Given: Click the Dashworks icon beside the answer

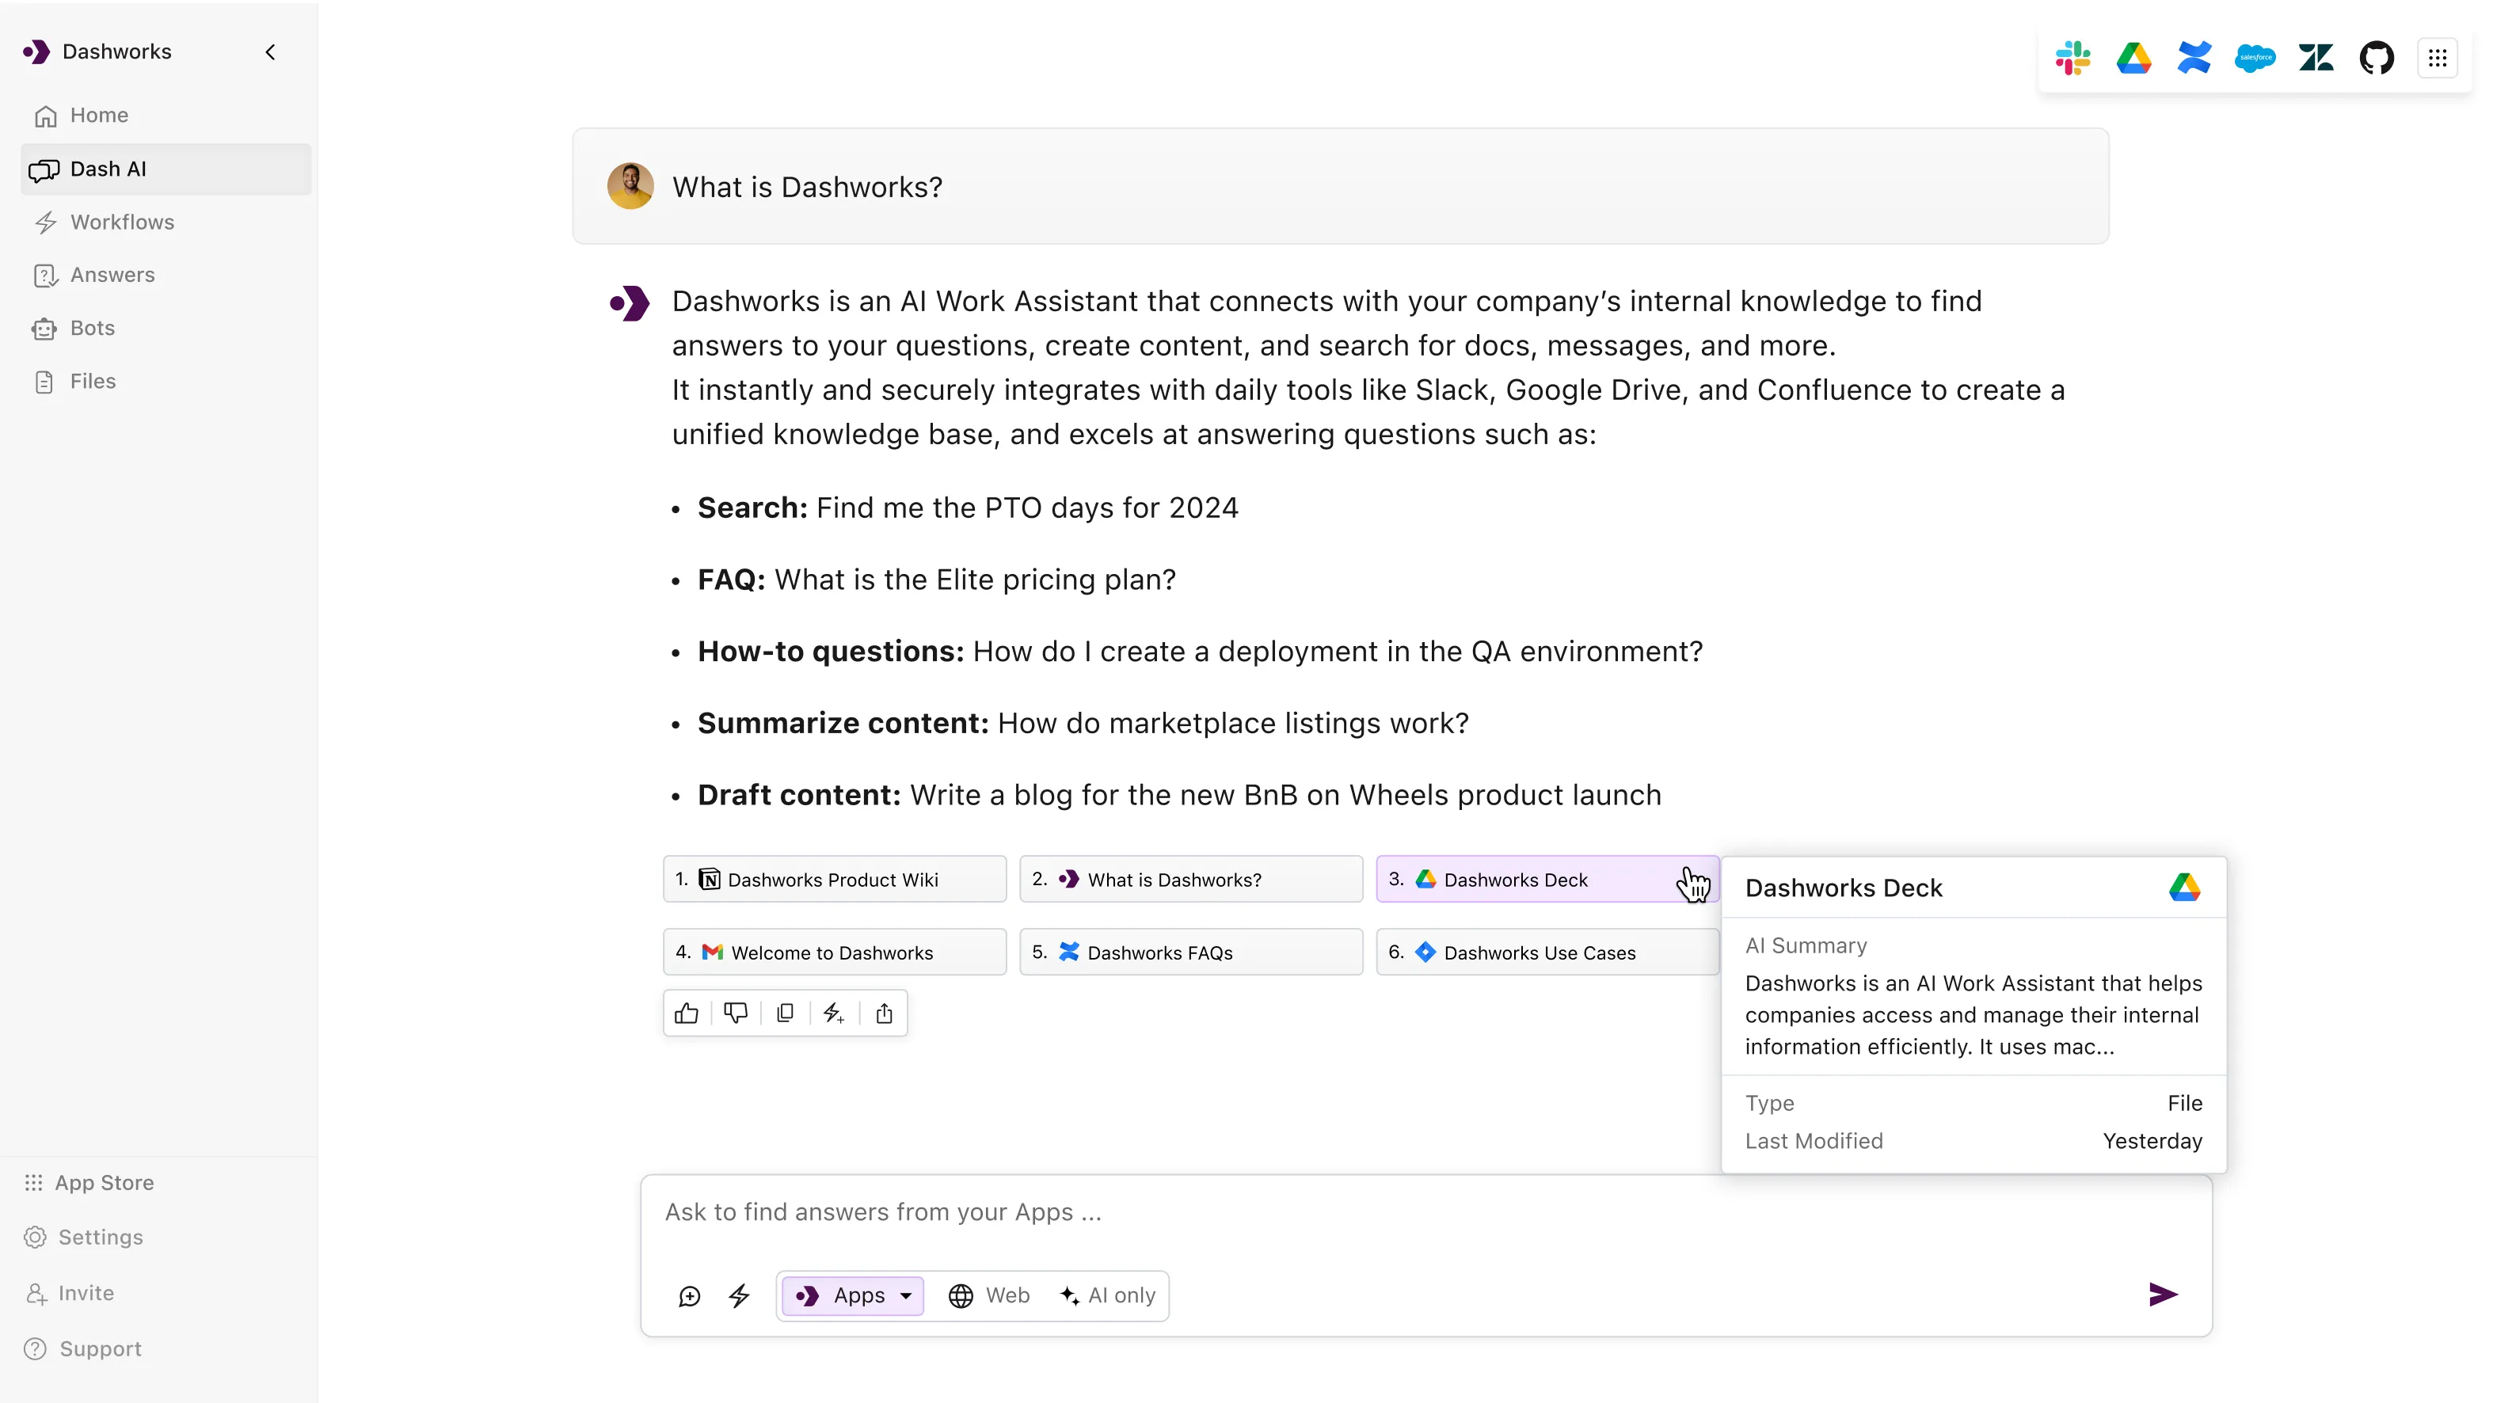Looking at the screenshot, I should tap(629, 303).
